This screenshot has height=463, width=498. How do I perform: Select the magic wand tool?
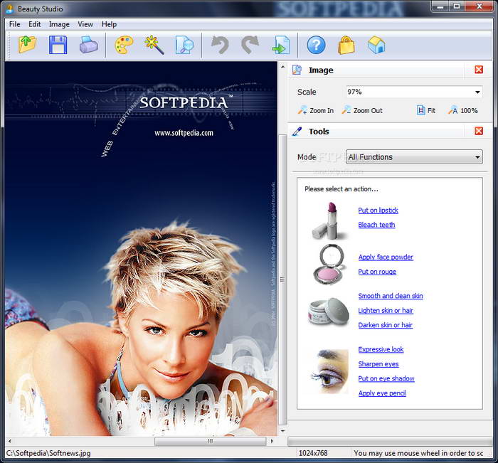point(154,45)
